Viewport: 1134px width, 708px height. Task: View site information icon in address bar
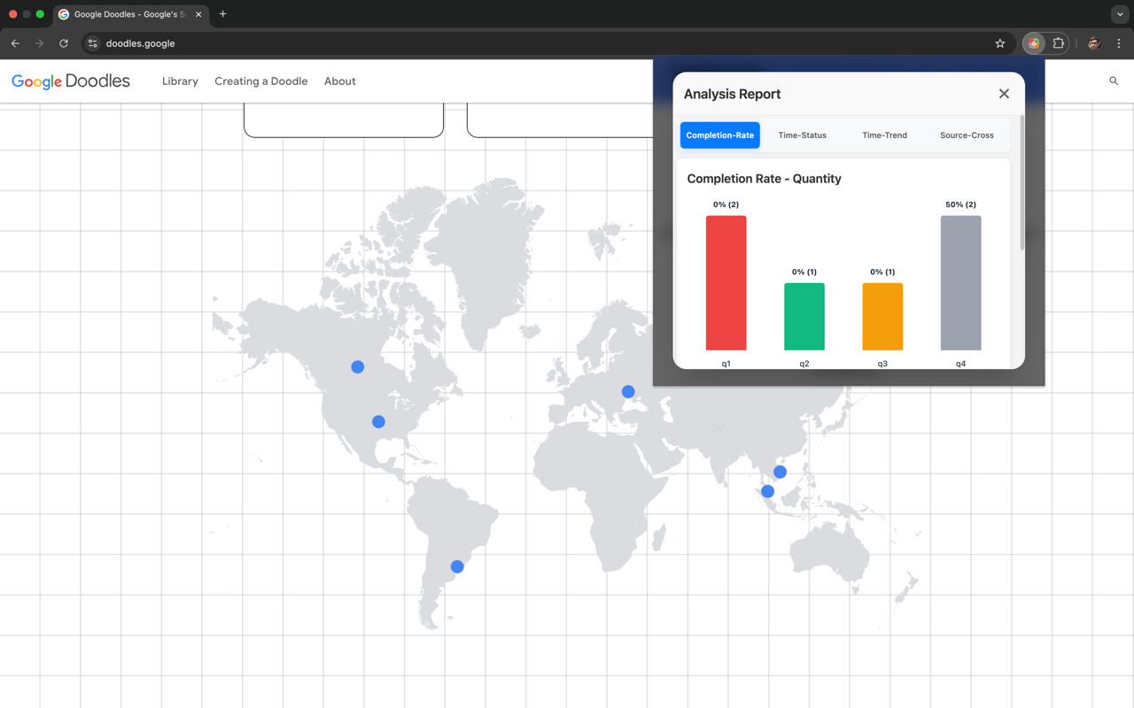tap(92, 43)
